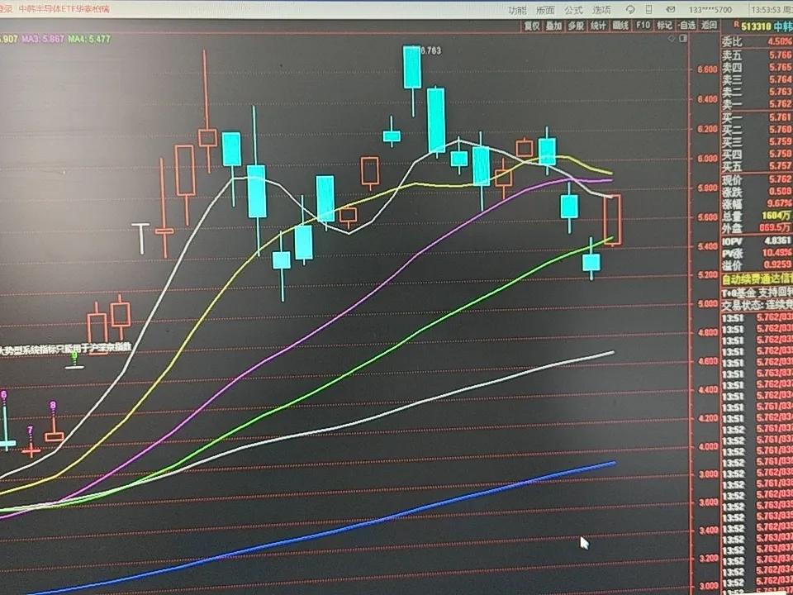Click the clock display 13:53:53
This screenshot has width=793, height=595.
click(767, 10)
